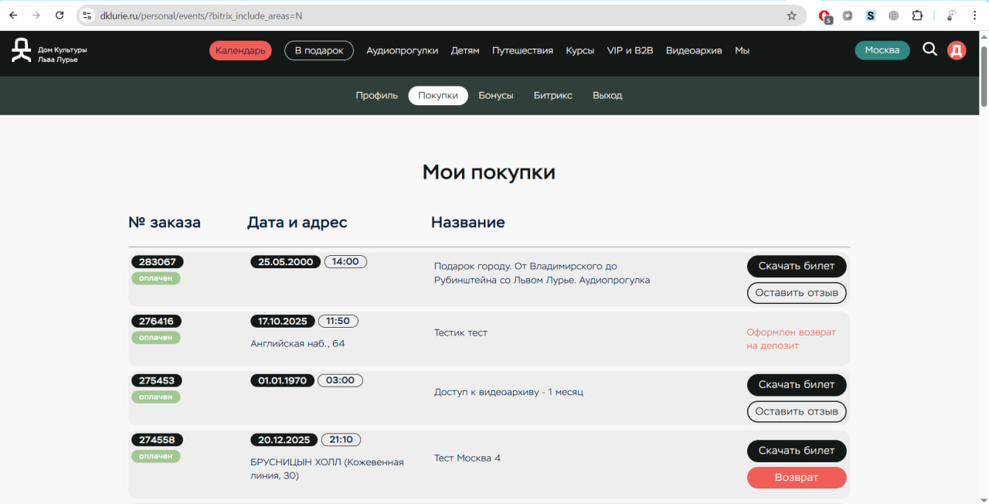Click Возврат for order 274558
989x504 pixels.
[x=796, y=478]
